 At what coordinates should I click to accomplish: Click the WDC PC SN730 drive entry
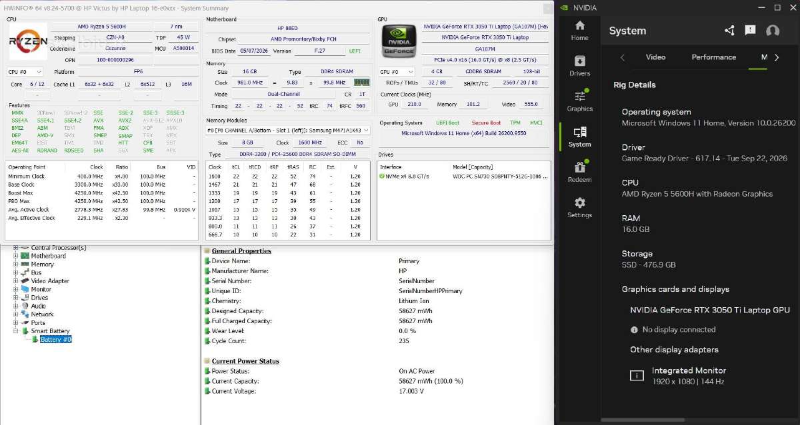[501, 176]
